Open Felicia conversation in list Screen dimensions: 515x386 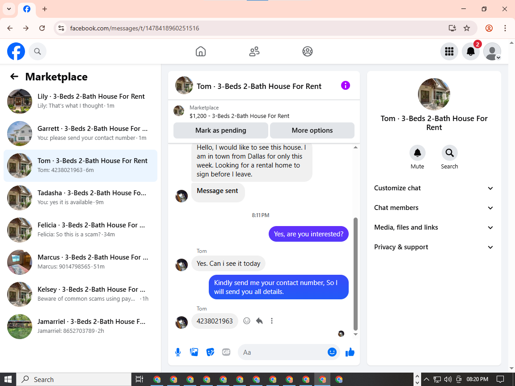coord(80,230)
